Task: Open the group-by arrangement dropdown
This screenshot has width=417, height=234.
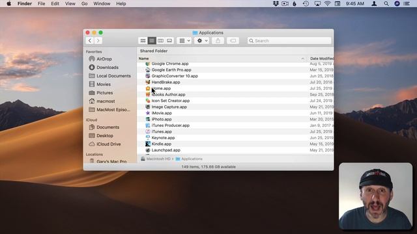Action: [x=184, y=40]
